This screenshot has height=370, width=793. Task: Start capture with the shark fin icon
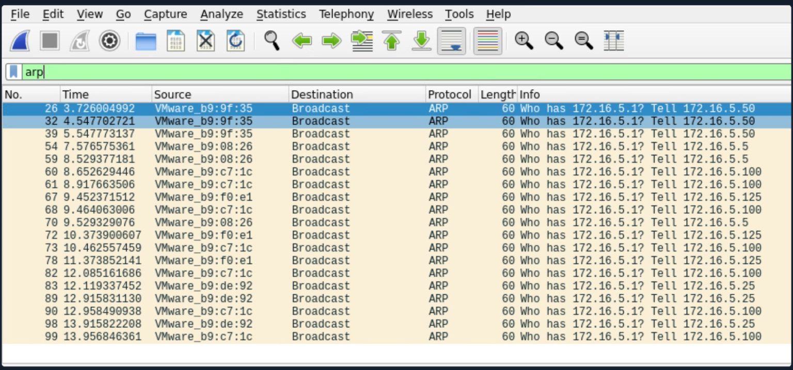pos(20,41)
